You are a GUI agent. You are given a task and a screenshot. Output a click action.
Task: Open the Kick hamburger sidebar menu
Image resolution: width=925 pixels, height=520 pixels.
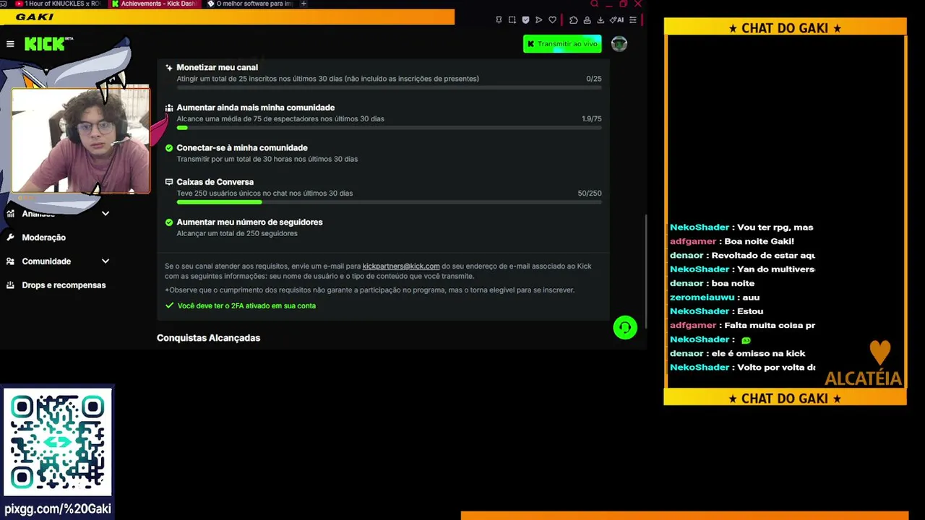tap(10, 44)
